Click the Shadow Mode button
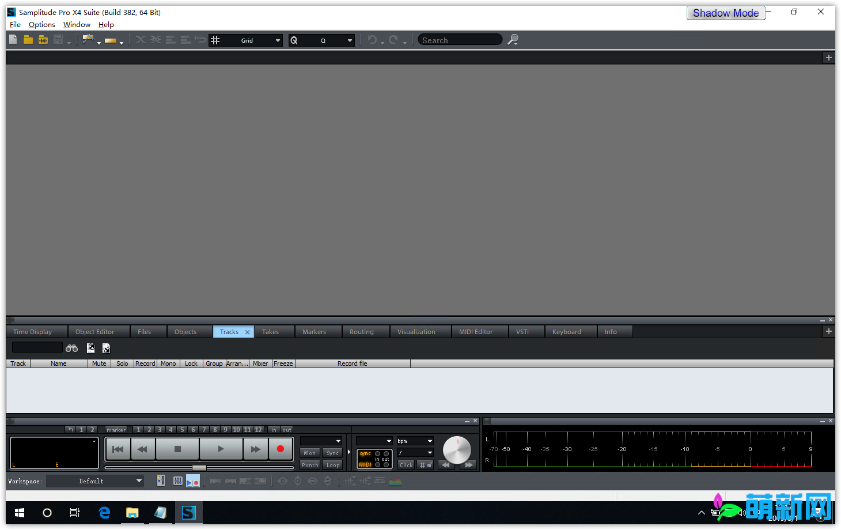The height and width of the screenshot is (530, 841). tap(726, 13)
